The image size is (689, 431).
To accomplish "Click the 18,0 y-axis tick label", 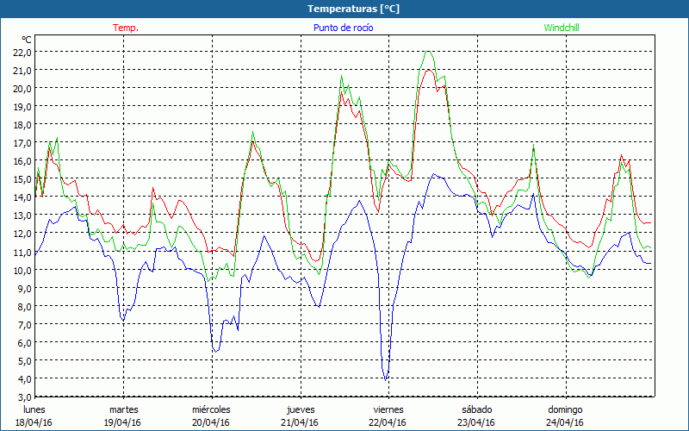I will (22, 124).
